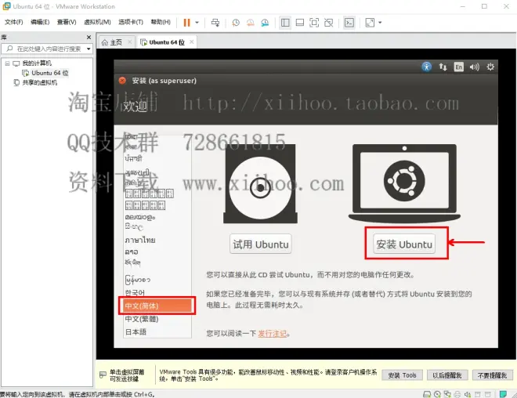This screenshot has height=398, width=517.
Task: Close the 主页 tab
Action: pos(130,42)
